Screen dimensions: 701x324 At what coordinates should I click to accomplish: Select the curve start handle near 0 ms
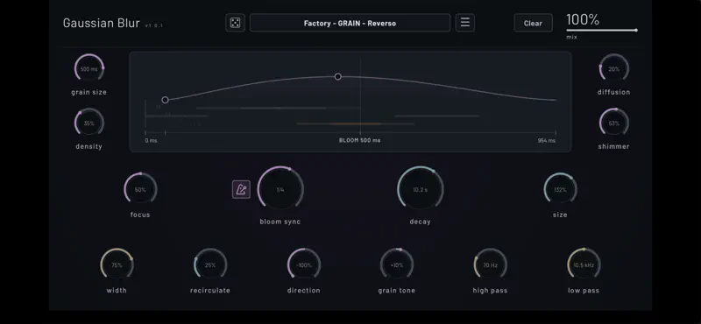pyautogui.click(x=165, y=100)
